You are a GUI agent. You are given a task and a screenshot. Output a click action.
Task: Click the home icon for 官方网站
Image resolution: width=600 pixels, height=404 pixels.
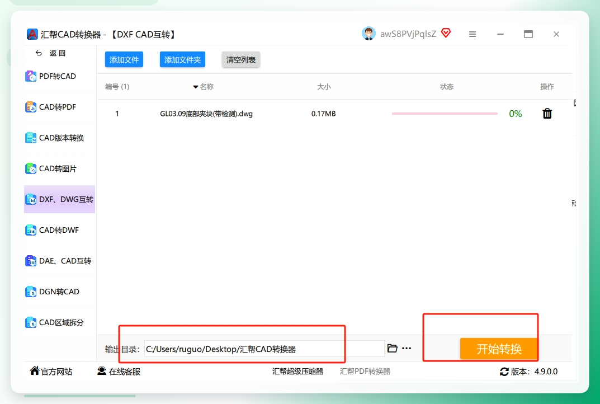[x=35, y=370]
